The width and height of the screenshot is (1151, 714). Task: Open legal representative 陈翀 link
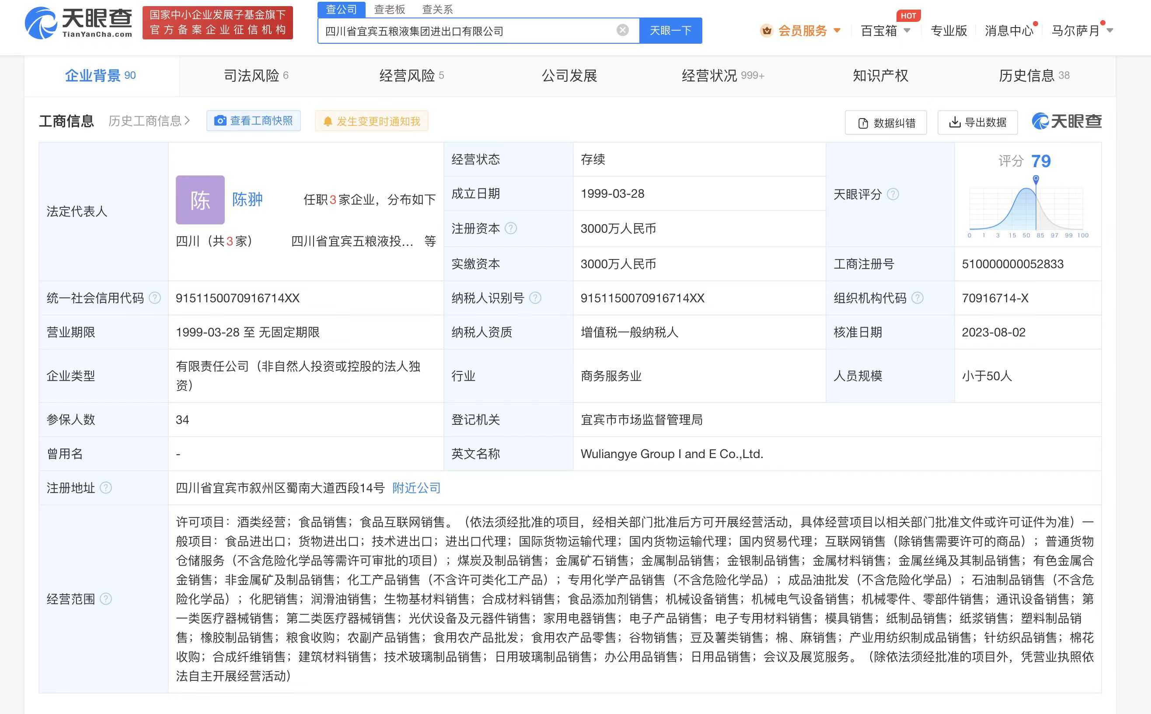pos(247,200)
